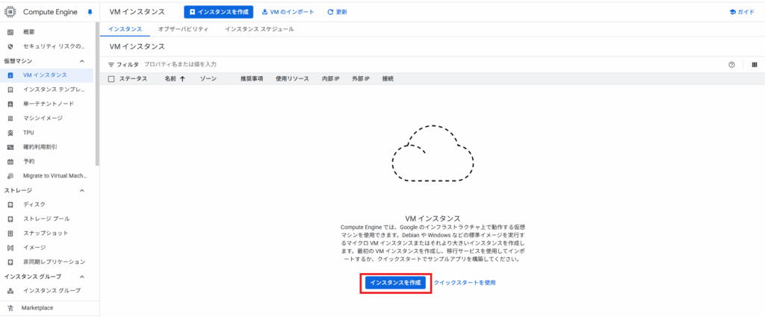Screen dimensions: 765x317
Task: Open スナップショット in the sidebar
Action: tap(46, 233)
